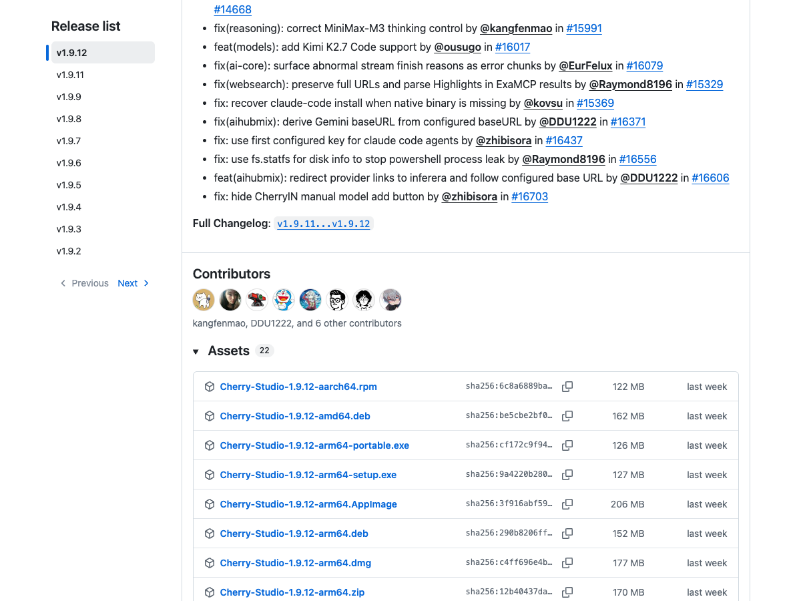The width and height of the screenshot is (801, 601).
Task: Copy sha256 of arm64-portable.exe asset
Action: pyautogui.click(x=567, y=445)
